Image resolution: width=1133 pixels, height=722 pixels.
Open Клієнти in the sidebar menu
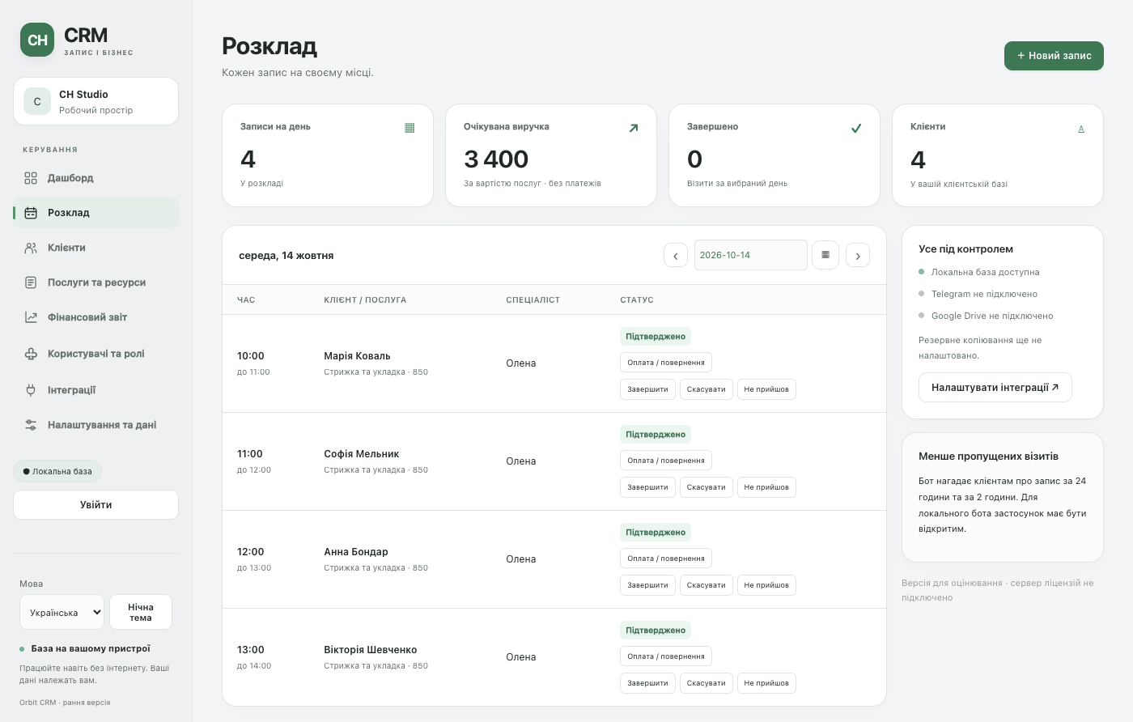pyautogui.click(x=96, y=248)
